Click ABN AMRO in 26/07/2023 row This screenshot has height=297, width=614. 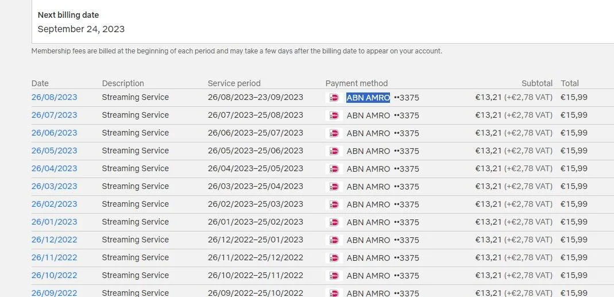click(x=368, y=115)
